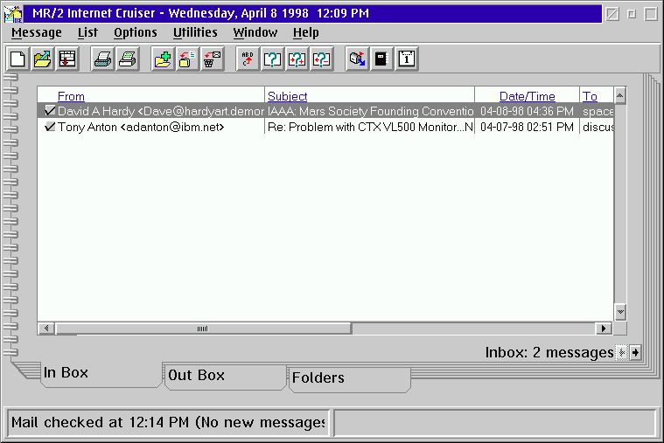
Task: Open the List menu
Action: pyautogui.click(x=87, y=32)
